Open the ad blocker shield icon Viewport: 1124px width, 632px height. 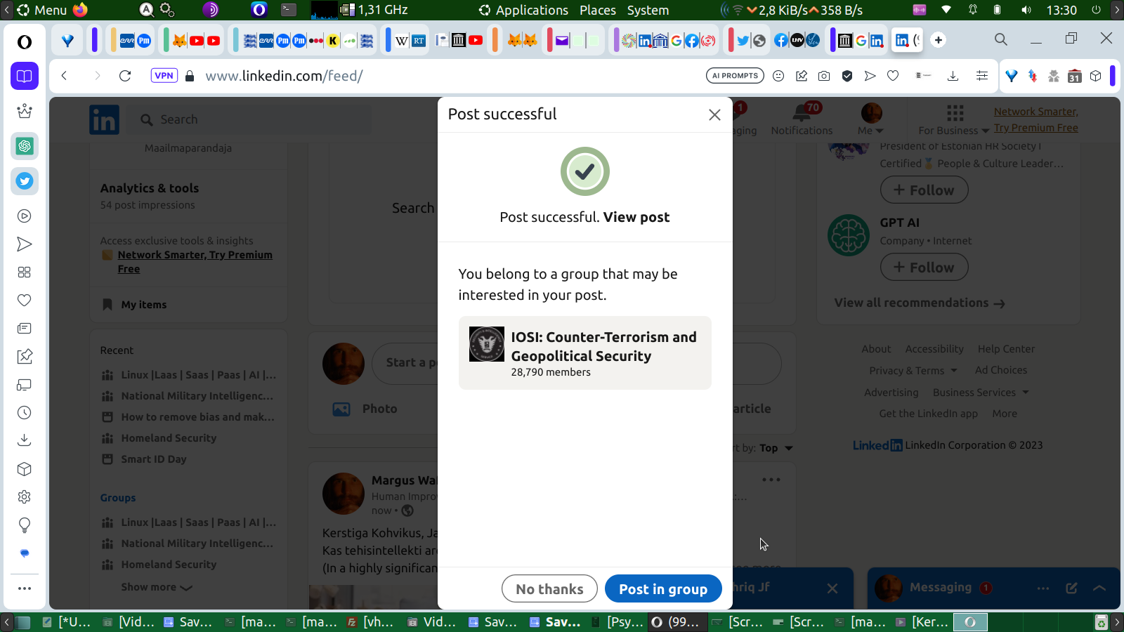pyautogui.click(x=847, y=76)
